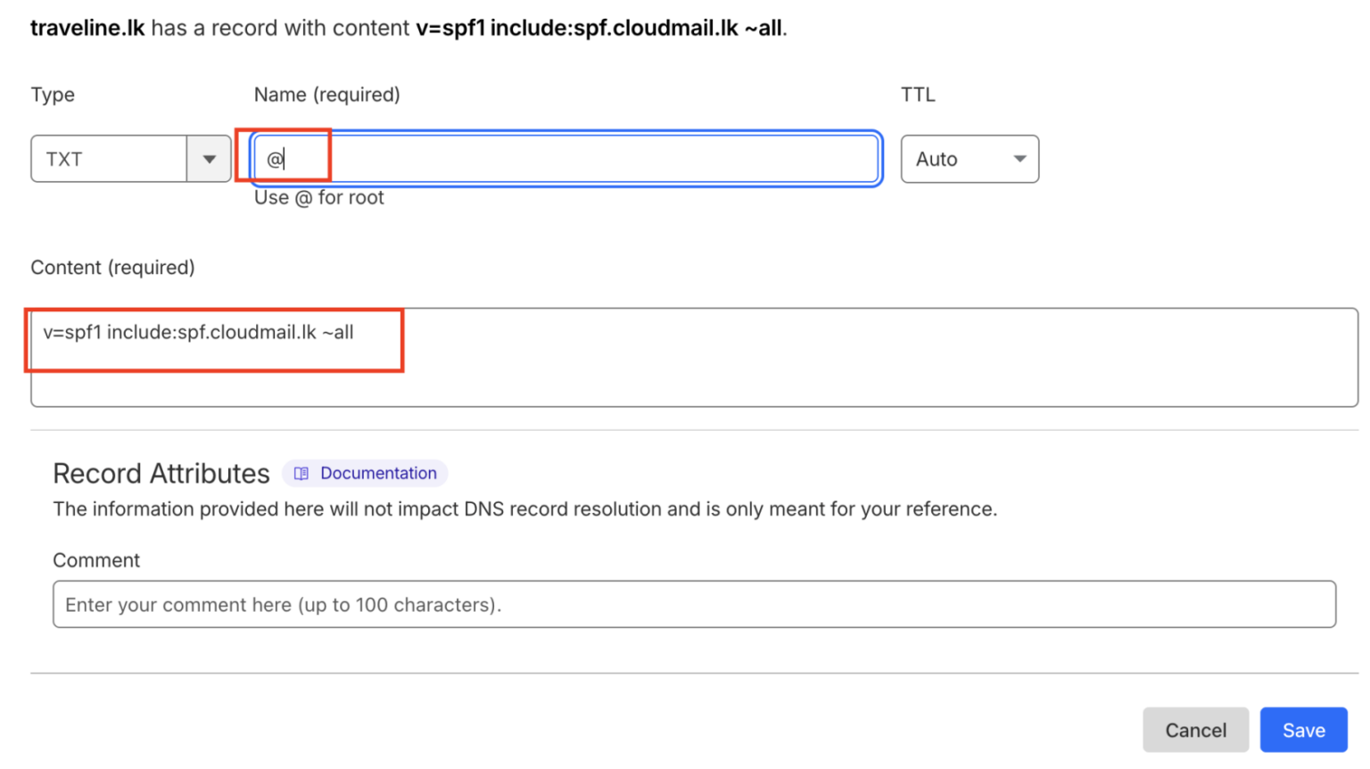Click the Record Attributes heading

point(161,474)
